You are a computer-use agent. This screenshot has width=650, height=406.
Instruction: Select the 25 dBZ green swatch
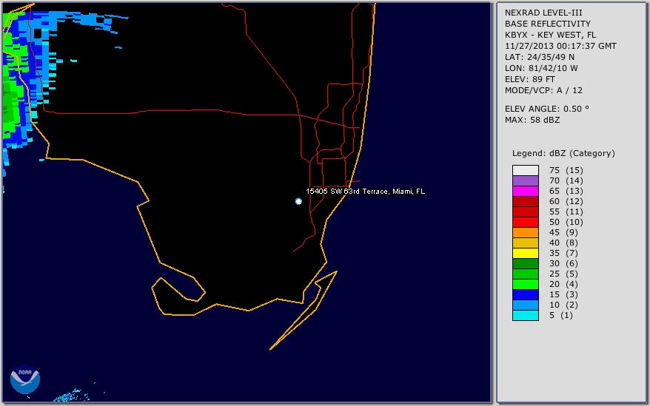point(526,274)
